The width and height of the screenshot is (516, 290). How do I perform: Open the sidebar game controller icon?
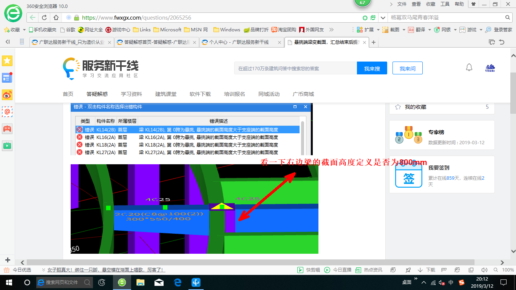(7, 129)
